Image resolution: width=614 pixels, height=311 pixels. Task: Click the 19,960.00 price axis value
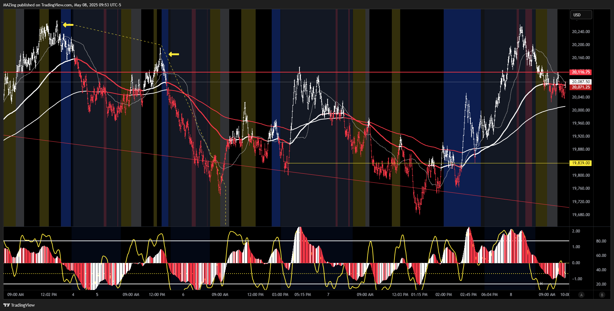(x=581, y=123)
